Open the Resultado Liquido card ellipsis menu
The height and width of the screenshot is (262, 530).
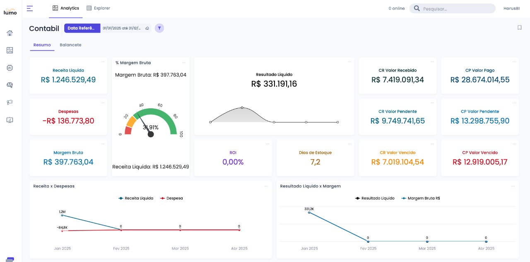point(350,62)
